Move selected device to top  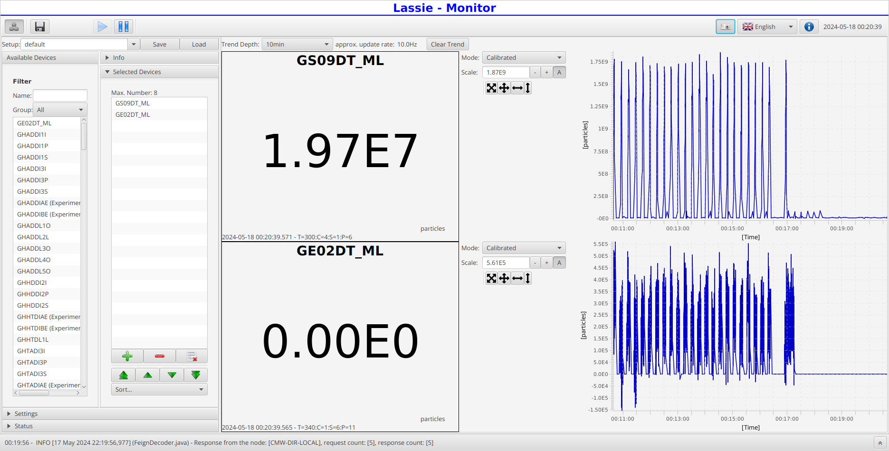[x=124, y=375]
